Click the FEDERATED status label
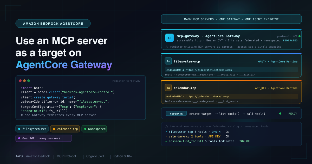This screenshot has height=164, width=312. click(x=290, y=41)
